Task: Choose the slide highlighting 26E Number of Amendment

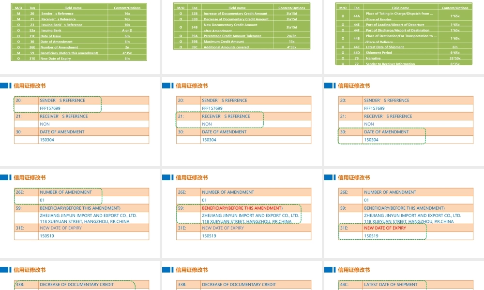Action: tap(80, 213)
